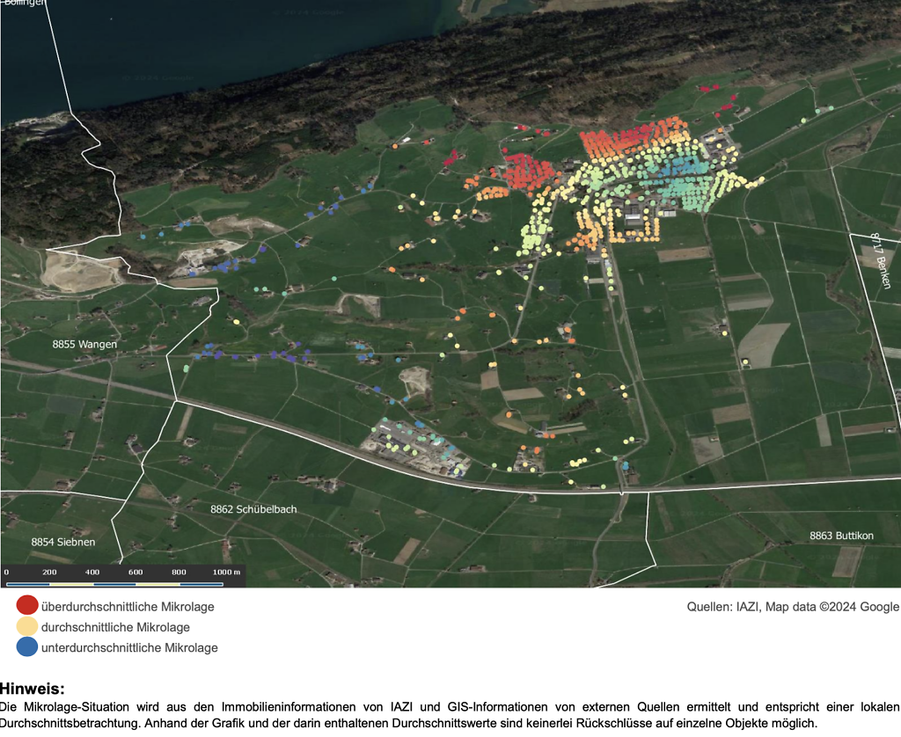Image resolution: width=901 pixels, height=737 pixels.
Task: Click the "8855 Wangen" map label
Action: tap(84, 344)
